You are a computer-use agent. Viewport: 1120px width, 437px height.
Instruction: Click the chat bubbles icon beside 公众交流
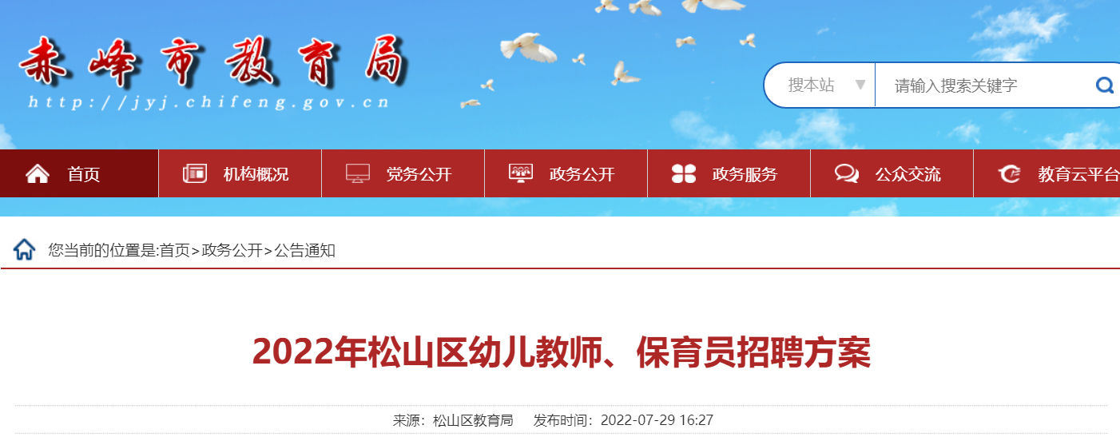tap(847, 173)
